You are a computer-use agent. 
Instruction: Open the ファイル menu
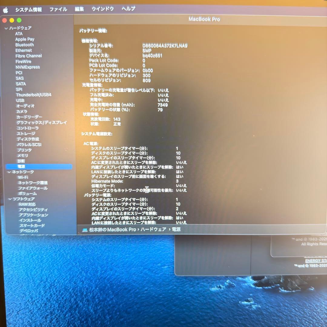click(x=58, y=9)
